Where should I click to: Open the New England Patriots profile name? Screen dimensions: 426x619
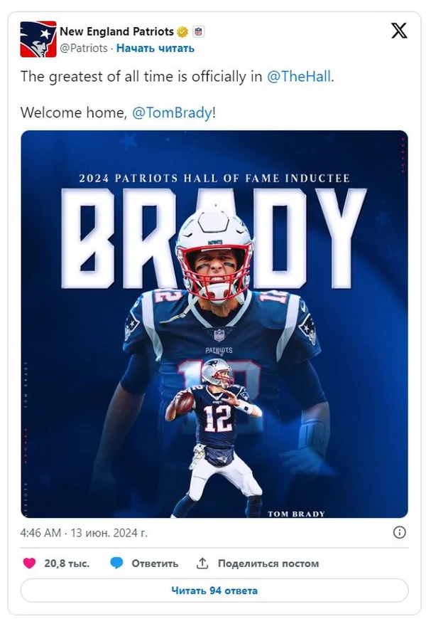(x=116, y=31)
